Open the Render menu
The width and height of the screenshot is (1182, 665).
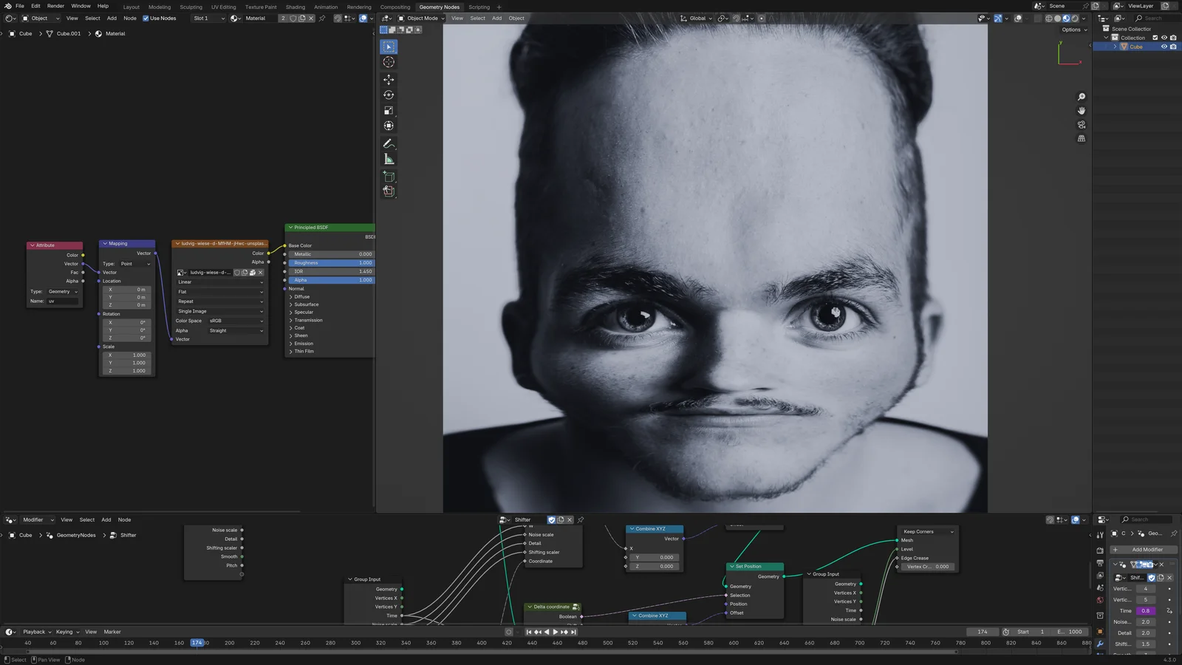pyautogui.click(x=55, y=6)
